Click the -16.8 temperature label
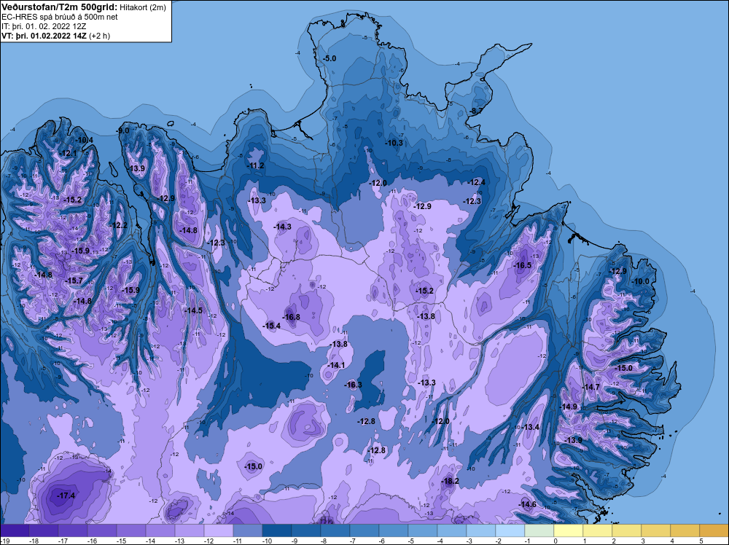Image resolution: width=729 pixels, height=545 pixels. coord(291,318)
